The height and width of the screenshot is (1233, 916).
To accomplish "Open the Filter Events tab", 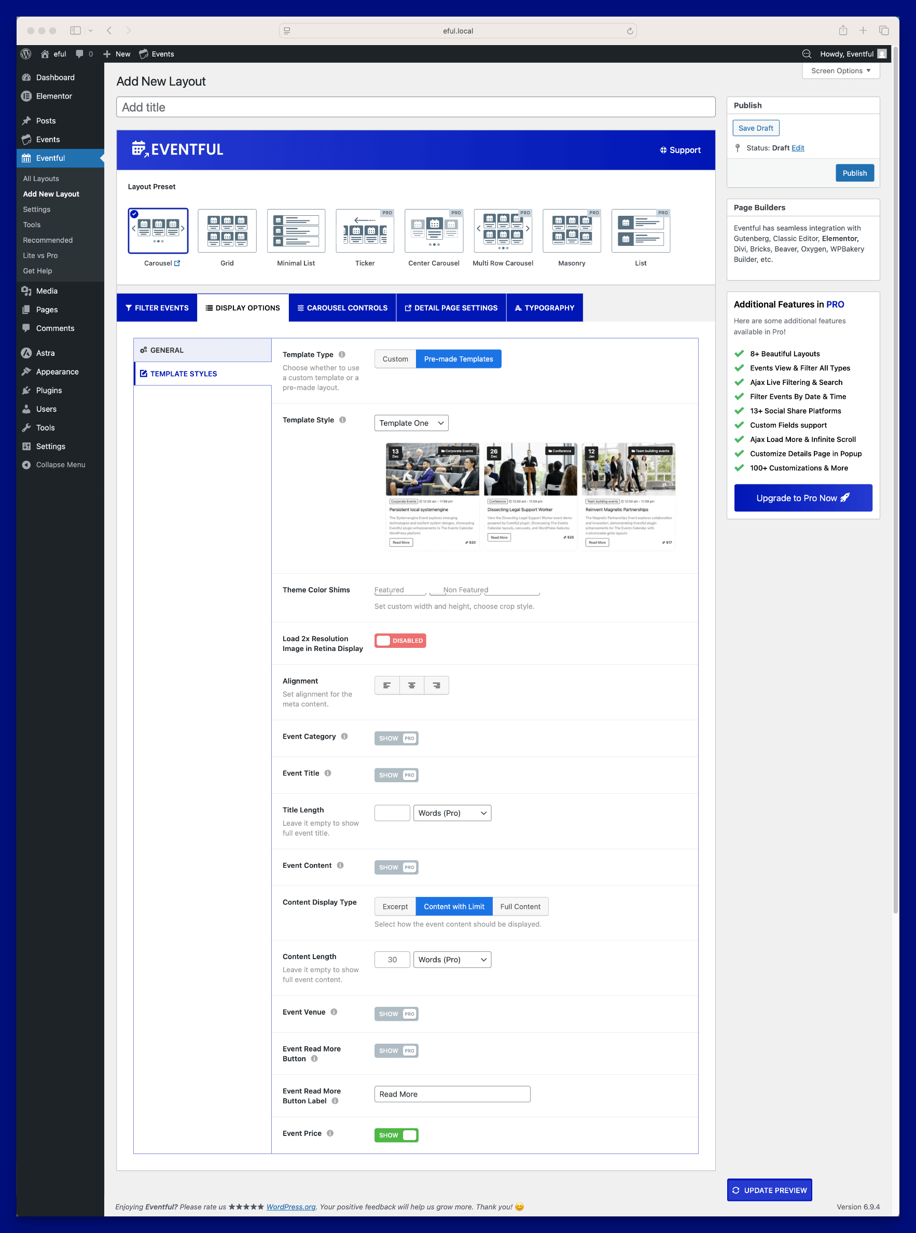I will (x=157, y=308).
